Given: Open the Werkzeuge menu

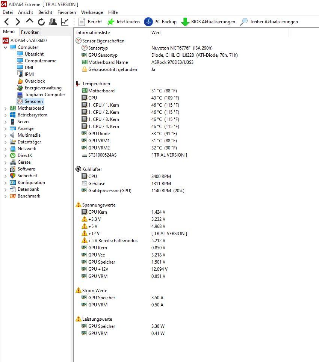Looking at the screenshot, I should click(92, 12).
